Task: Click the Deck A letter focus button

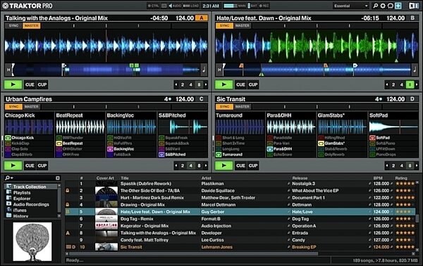Action: point(202,18)
